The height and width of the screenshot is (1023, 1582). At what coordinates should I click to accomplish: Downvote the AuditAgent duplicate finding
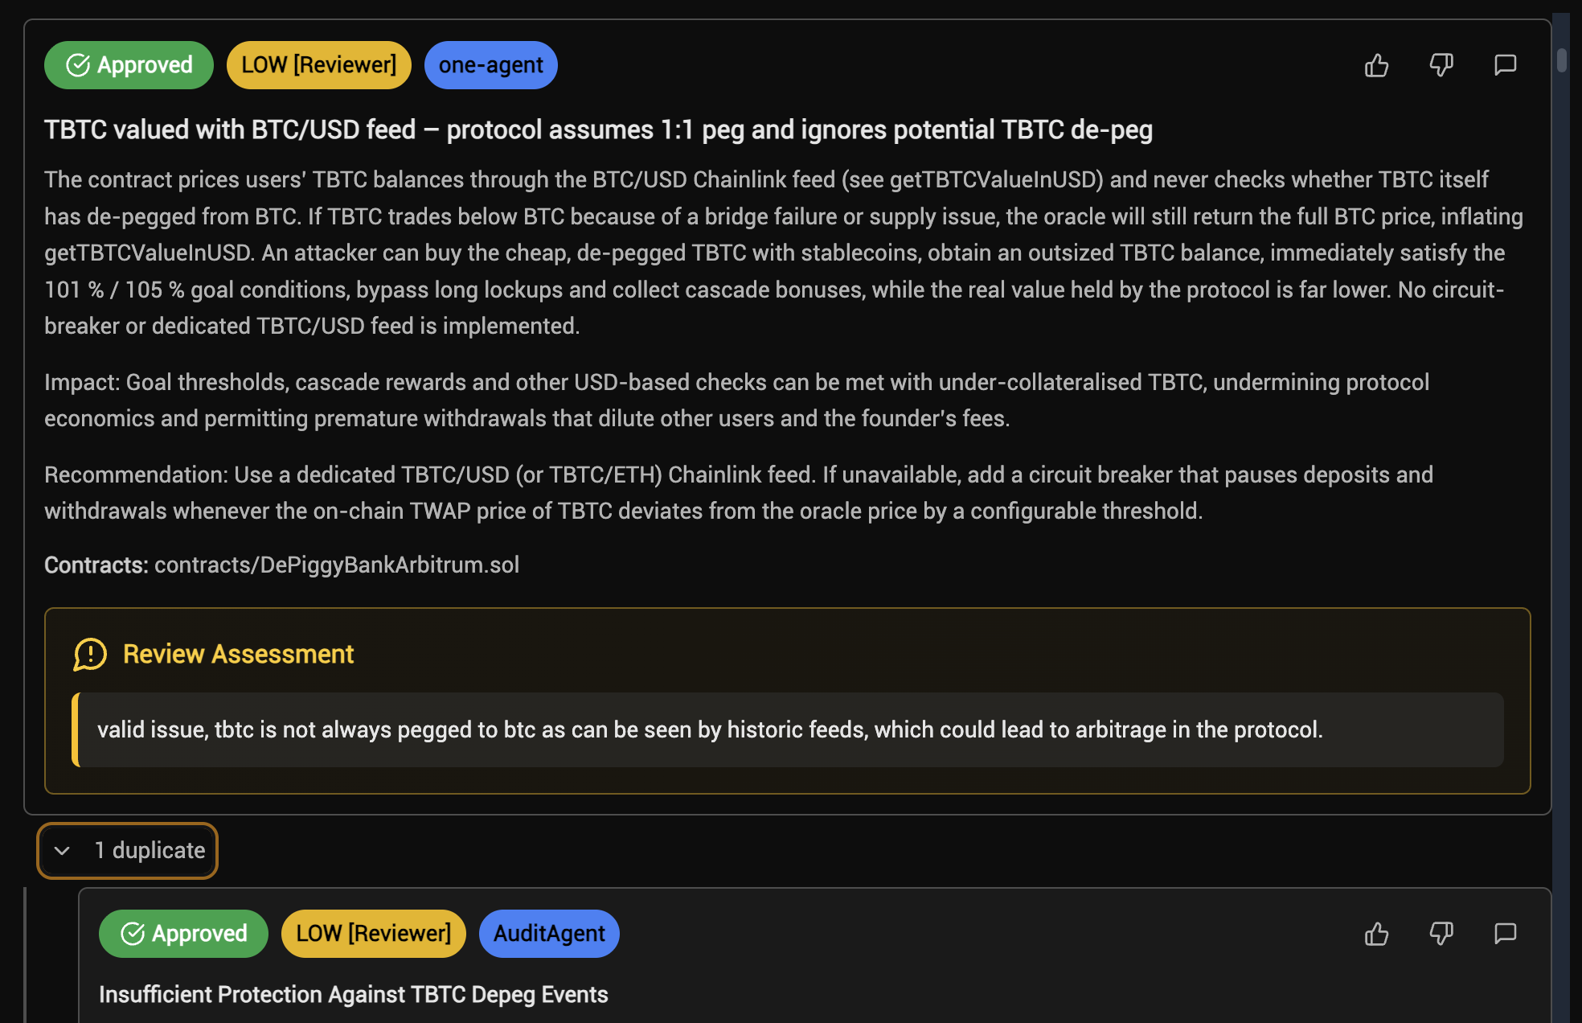[1441, 934]
